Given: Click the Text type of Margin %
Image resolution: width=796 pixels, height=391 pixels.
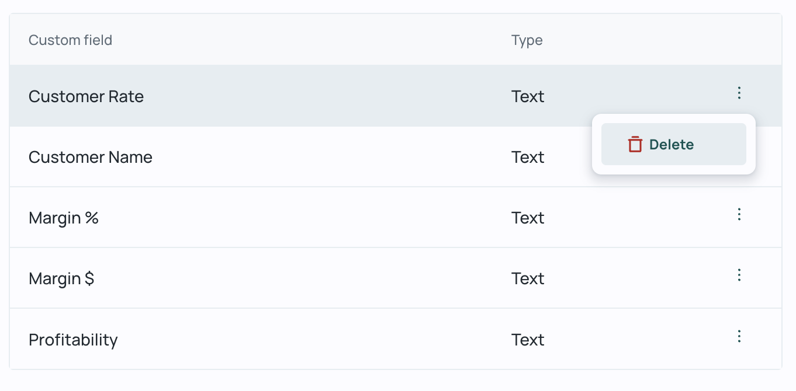Looking at the screenshot, I should (x=528, y=218).
